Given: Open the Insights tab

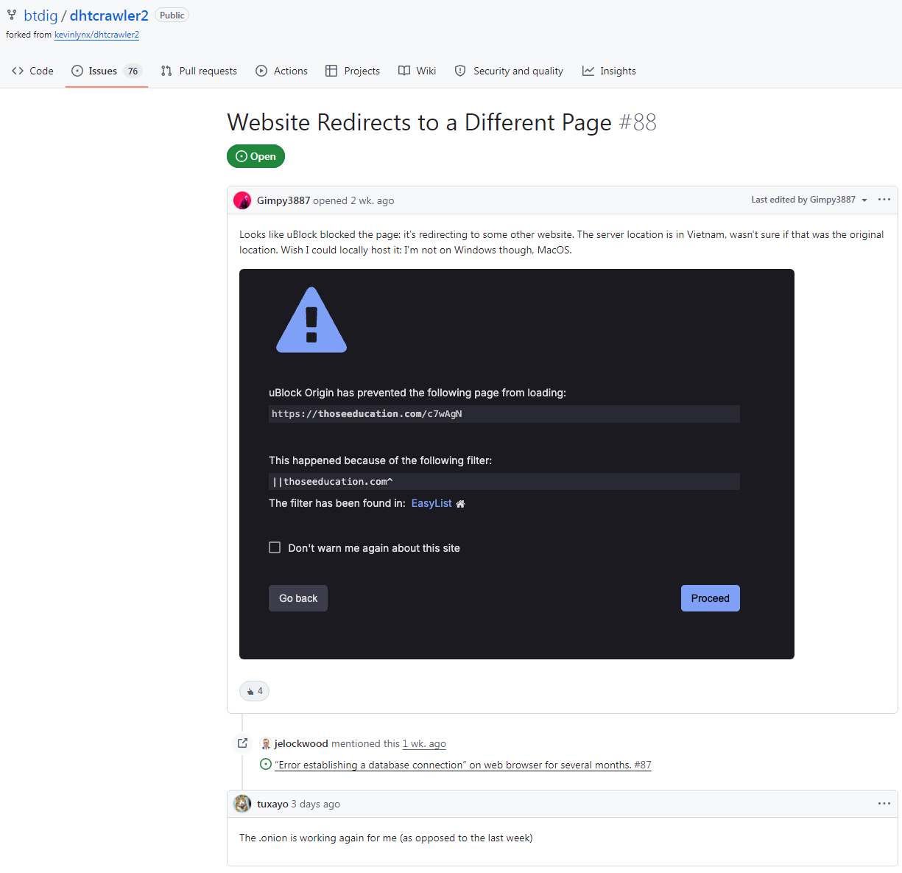Looking at the screenshot, I should 609,71.
